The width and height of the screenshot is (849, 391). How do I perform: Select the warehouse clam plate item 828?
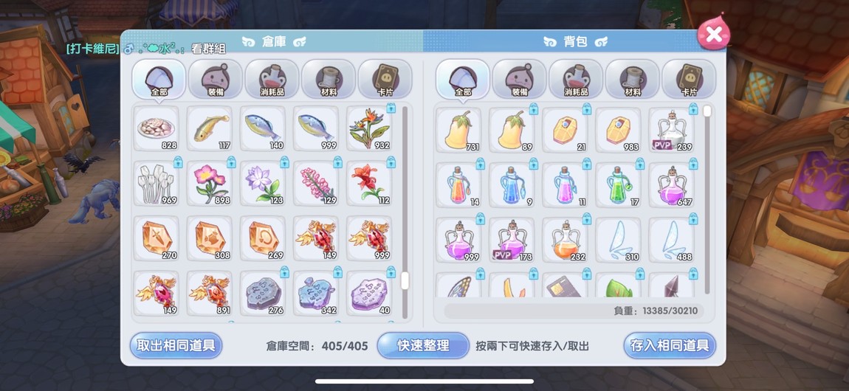click(x=156, y=128)
